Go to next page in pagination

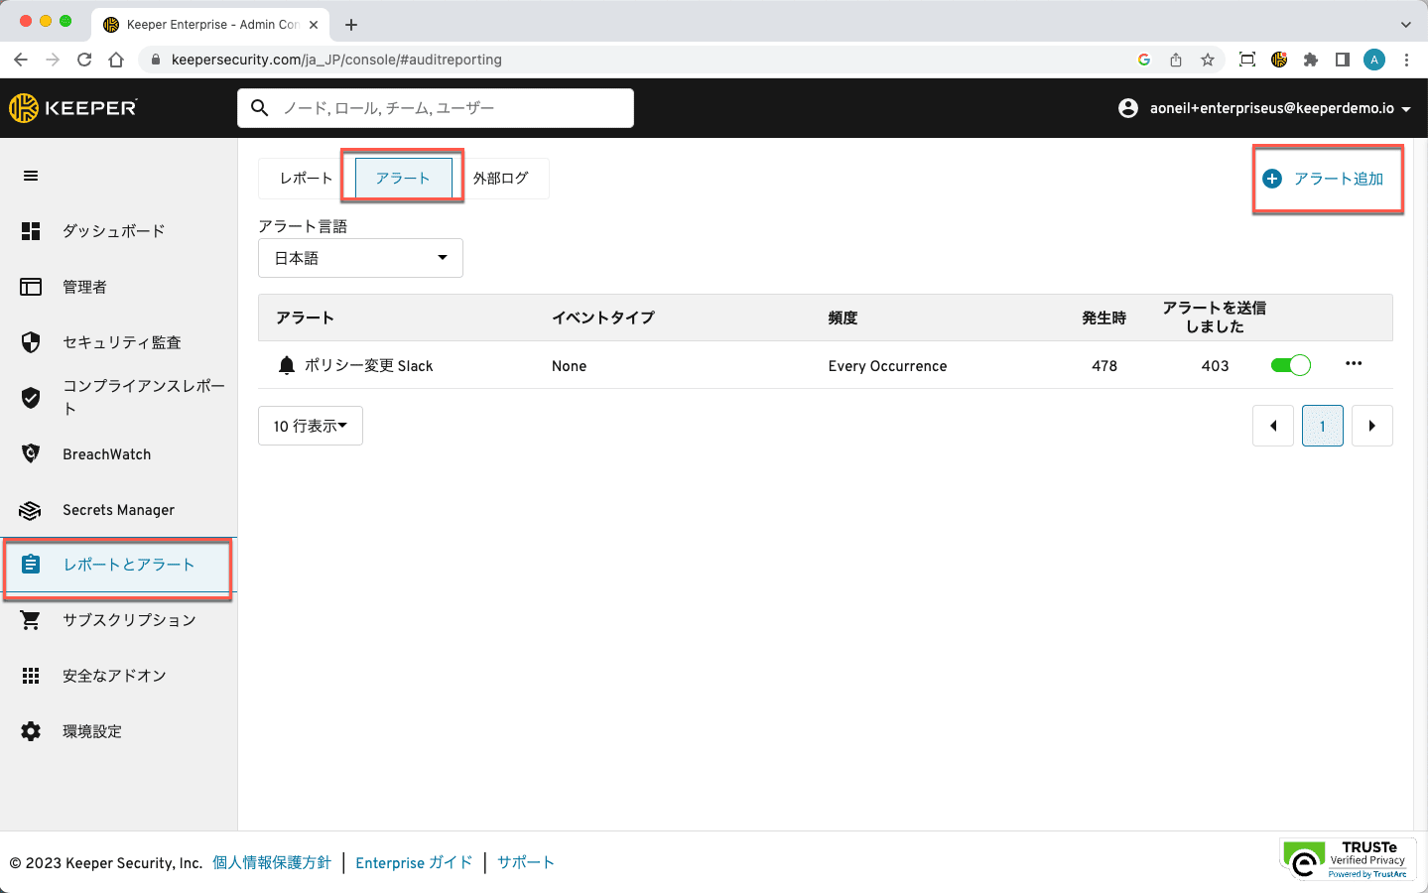1371,426
